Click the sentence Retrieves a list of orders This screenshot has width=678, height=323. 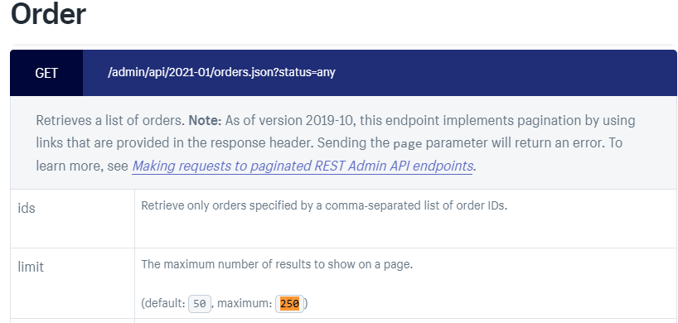pos(111,120)
